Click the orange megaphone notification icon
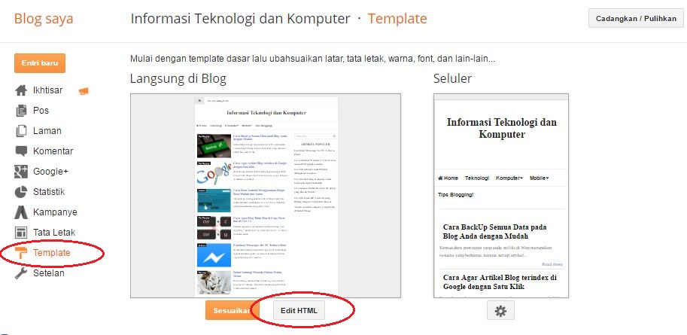The height and width of the screenshot is (335, 687). click(84, 91)
